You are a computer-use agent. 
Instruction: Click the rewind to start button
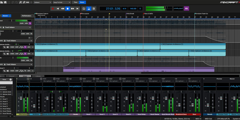click(58, 9)
